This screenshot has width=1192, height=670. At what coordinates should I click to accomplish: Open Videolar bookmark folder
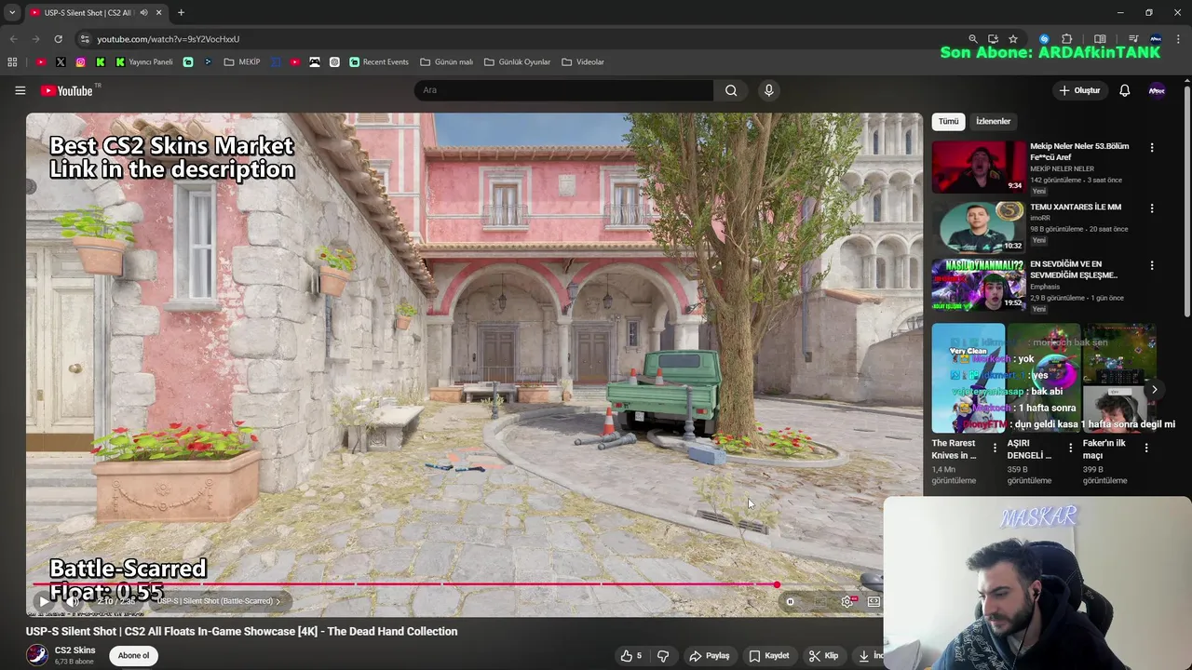pos(583,62)
